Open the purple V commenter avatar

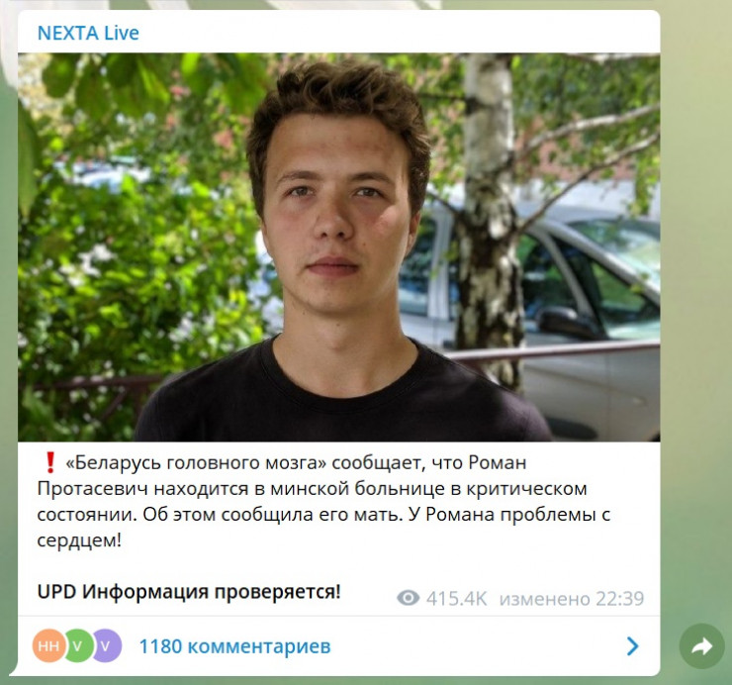coord(107,645)
